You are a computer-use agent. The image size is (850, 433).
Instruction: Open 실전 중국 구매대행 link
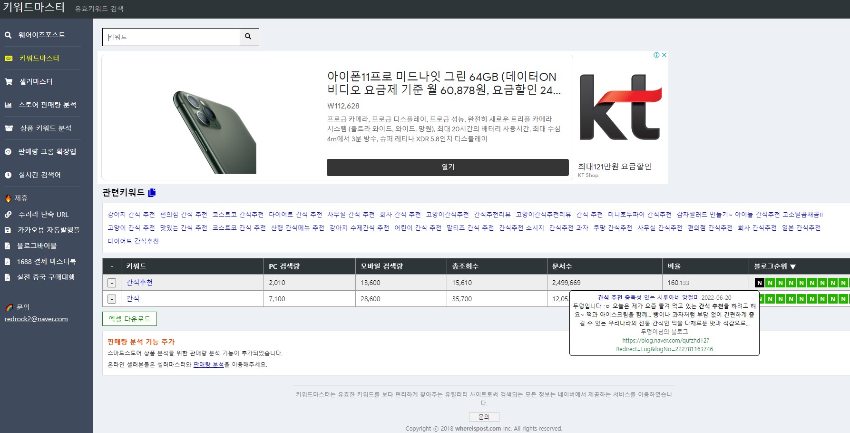coord(46,277)
